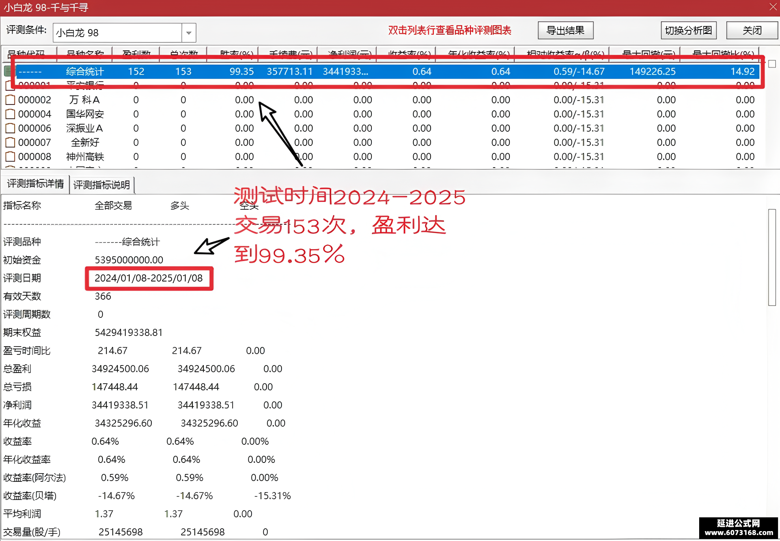
Task: Open the 评测条件 dropdown arrow
Action: pyautogui.click(x=189, y=33)
